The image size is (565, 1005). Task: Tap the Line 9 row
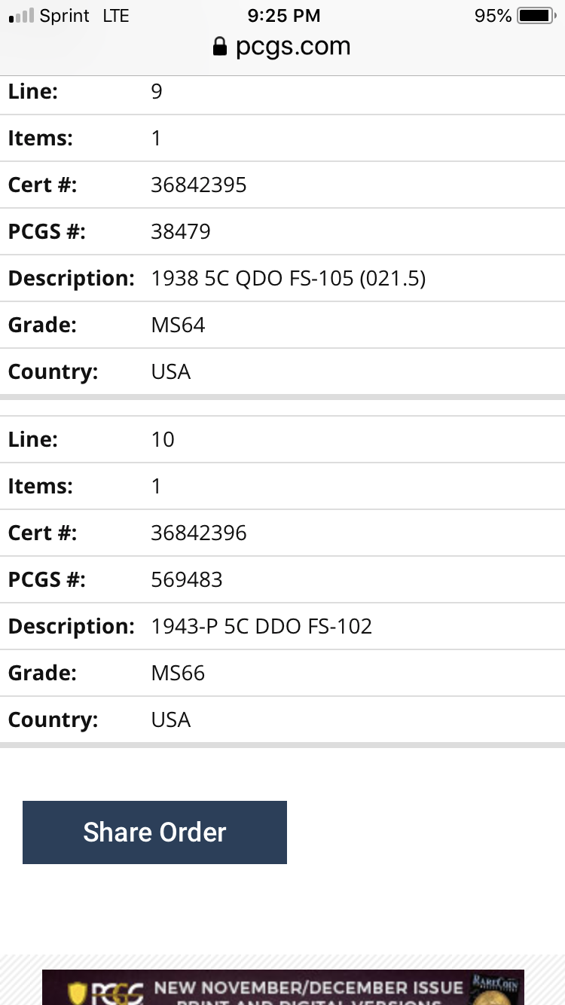coord(282,91)
